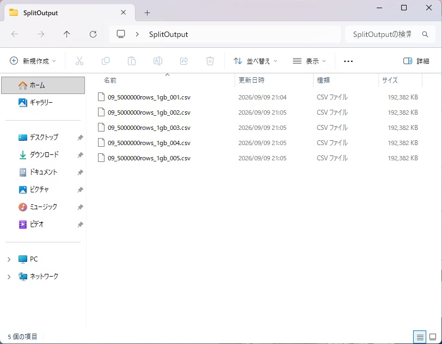Open デスクトップ quick access folder
Image resolution: width=442 pixels, height=344 pixels.
[x=43, y=137]
